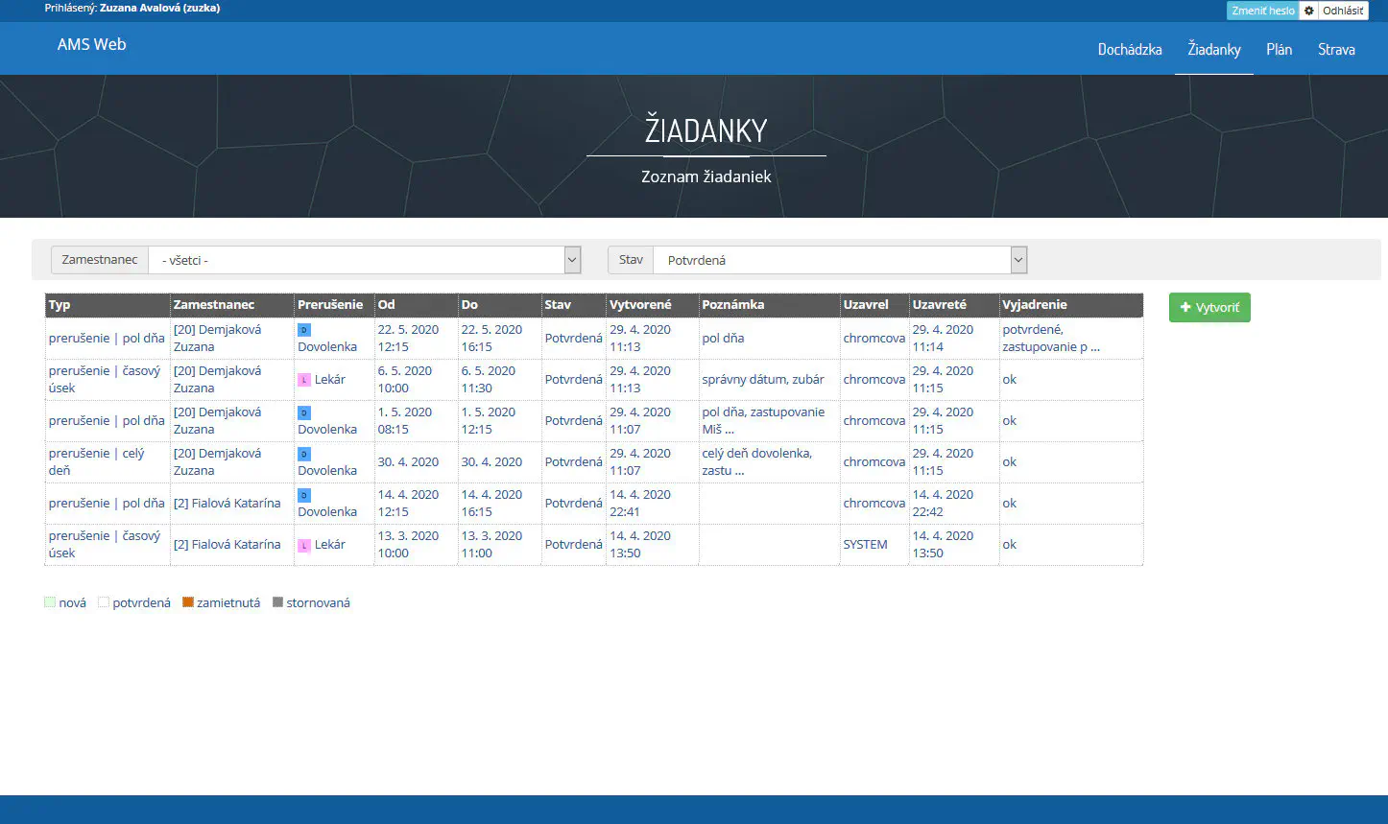Click the Zmeniť heslo button
This screenshot has height=824, width=1388.
(1262, 11)
